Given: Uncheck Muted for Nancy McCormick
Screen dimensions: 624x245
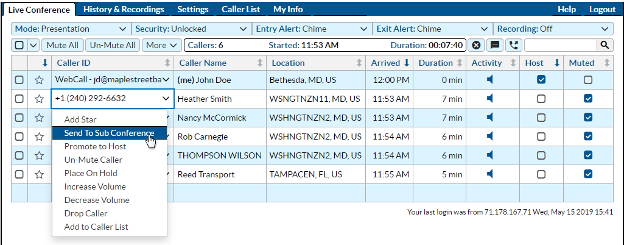Looking at the screenshot, I should (x=588, y=118).
